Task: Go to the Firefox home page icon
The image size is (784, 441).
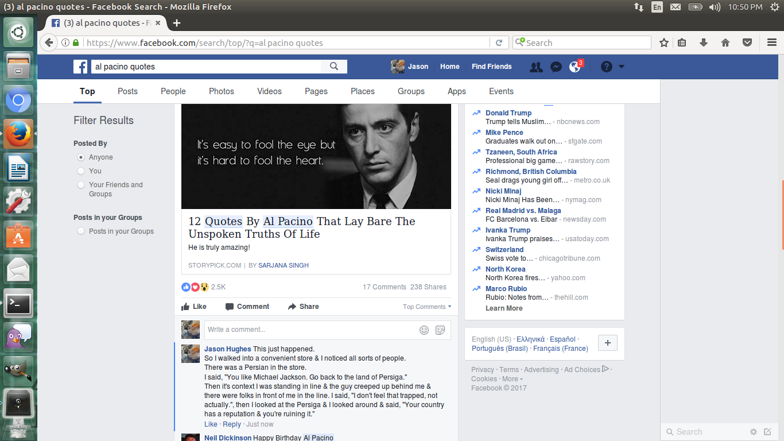Action: (x=725, y=42)
